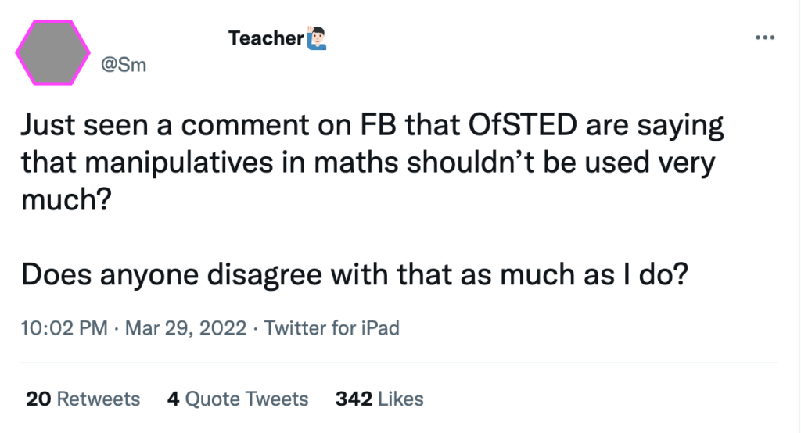Open the three-dot more options menu
Image resolution: width=801 pixels, height=433 pixels.
tap(765, 38)
